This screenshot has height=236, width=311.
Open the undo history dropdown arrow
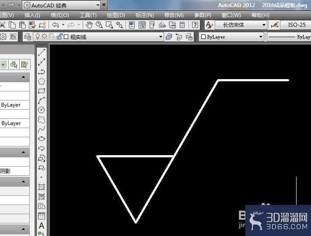point(63,25)
